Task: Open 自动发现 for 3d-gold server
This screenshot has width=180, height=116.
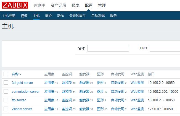Action: coord(118,83)
